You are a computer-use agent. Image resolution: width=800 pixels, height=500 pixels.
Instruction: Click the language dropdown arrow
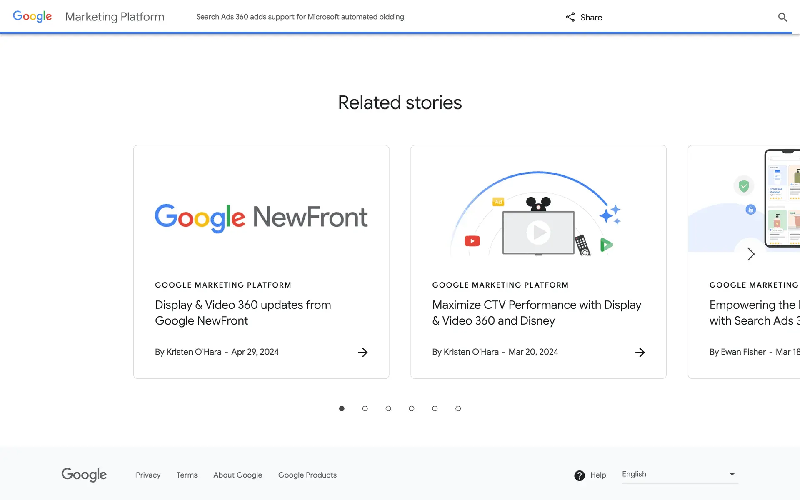coord(732,474)
